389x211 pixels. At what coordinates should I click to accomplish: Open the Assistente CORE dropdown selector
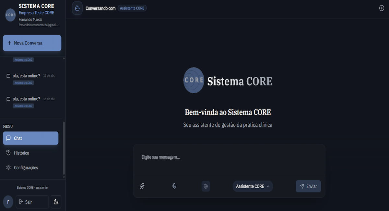[x=253, y=186]
